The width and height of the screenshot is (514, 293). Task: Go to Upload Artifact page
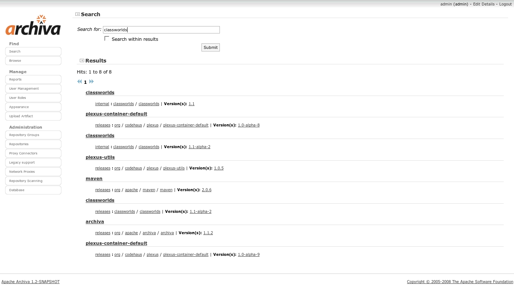[33, 116]
